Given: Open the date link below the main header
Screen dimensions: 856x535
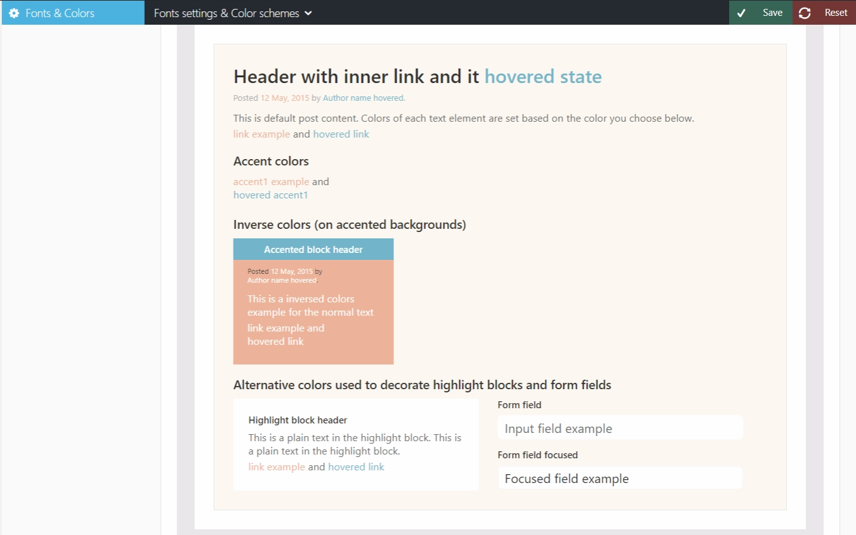Looking at the screenshot, I should coord(285,98).
